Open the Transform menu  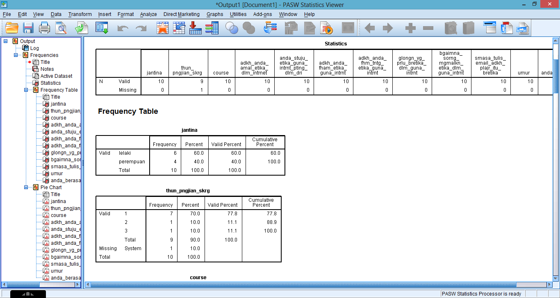[80, 14]
